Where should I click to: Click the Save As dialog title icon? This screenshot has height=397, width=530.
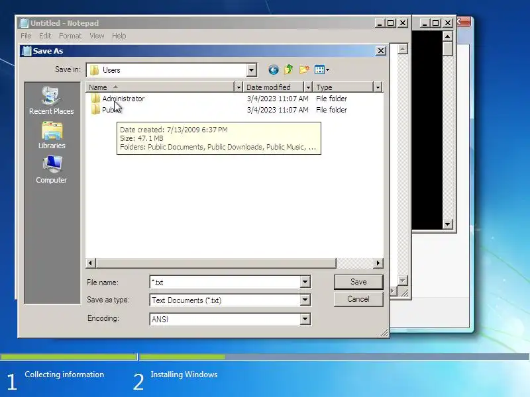(x=26, y=51)
